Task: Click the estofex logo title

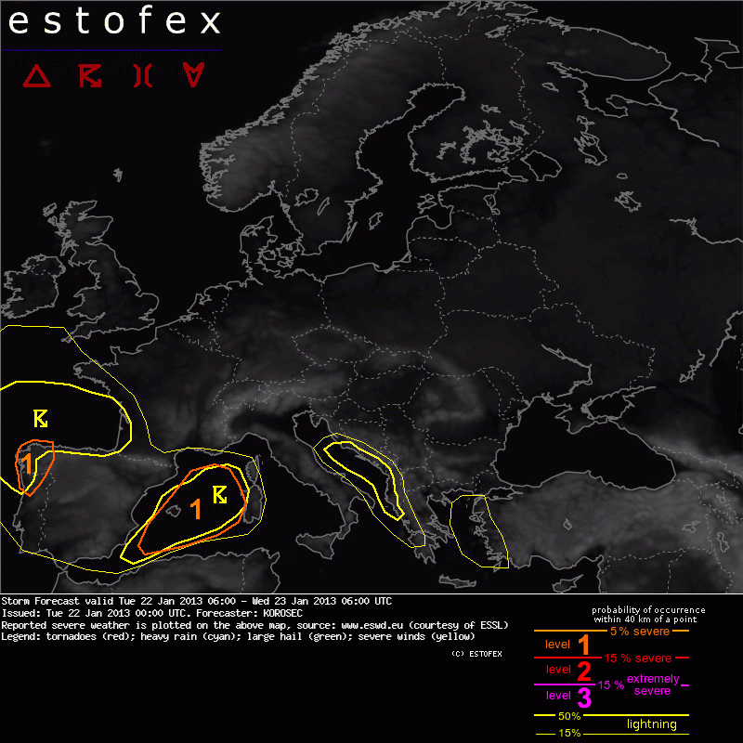Action: pyautogui.click(x=114, y=22)
